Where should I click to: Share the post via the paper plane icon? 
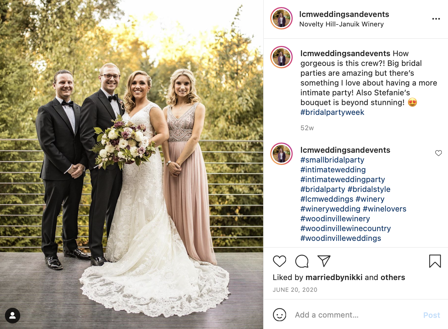[324, 261]
